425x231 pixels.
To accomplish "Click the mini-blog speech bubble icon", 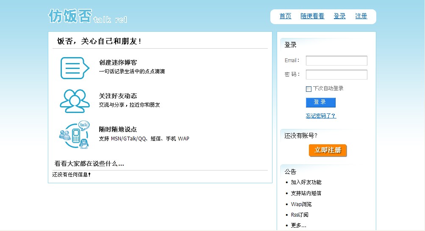I will coord(75,68).
